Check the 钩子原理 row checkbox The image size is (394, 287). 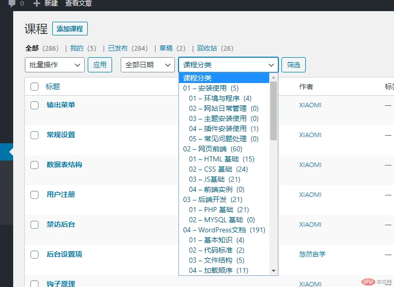pyautogui.click(x=34, y=284)
